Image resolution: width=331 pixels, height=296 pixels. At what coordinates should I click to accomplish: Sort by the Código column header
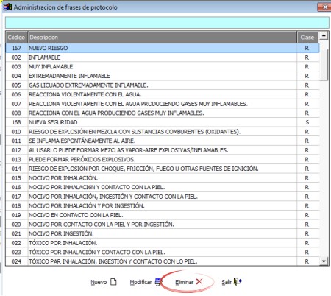(16, 38)
